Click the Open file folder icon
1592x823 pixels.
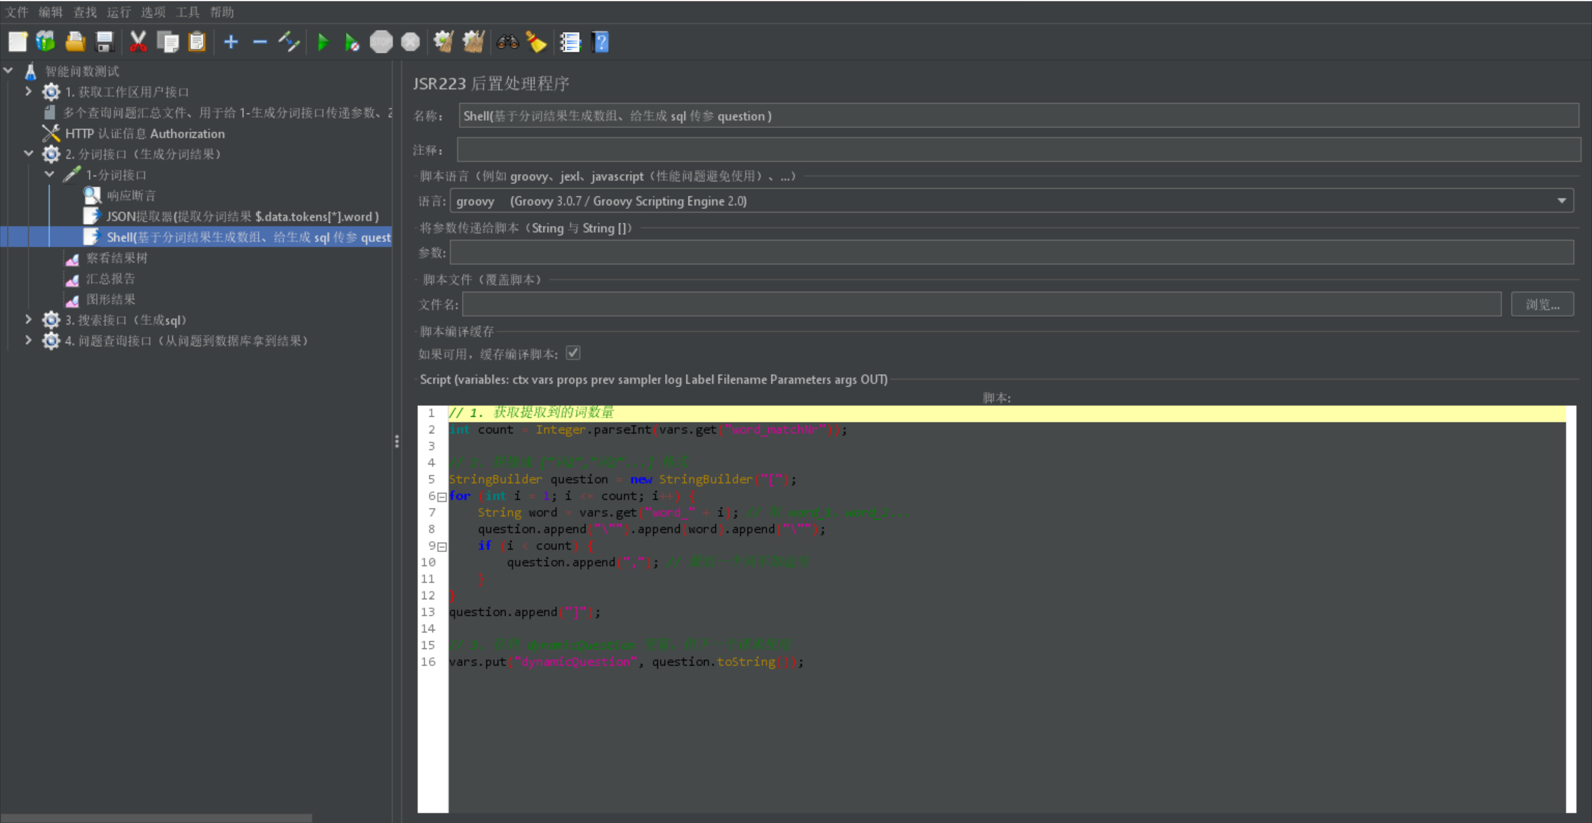[x=75, y=42]
